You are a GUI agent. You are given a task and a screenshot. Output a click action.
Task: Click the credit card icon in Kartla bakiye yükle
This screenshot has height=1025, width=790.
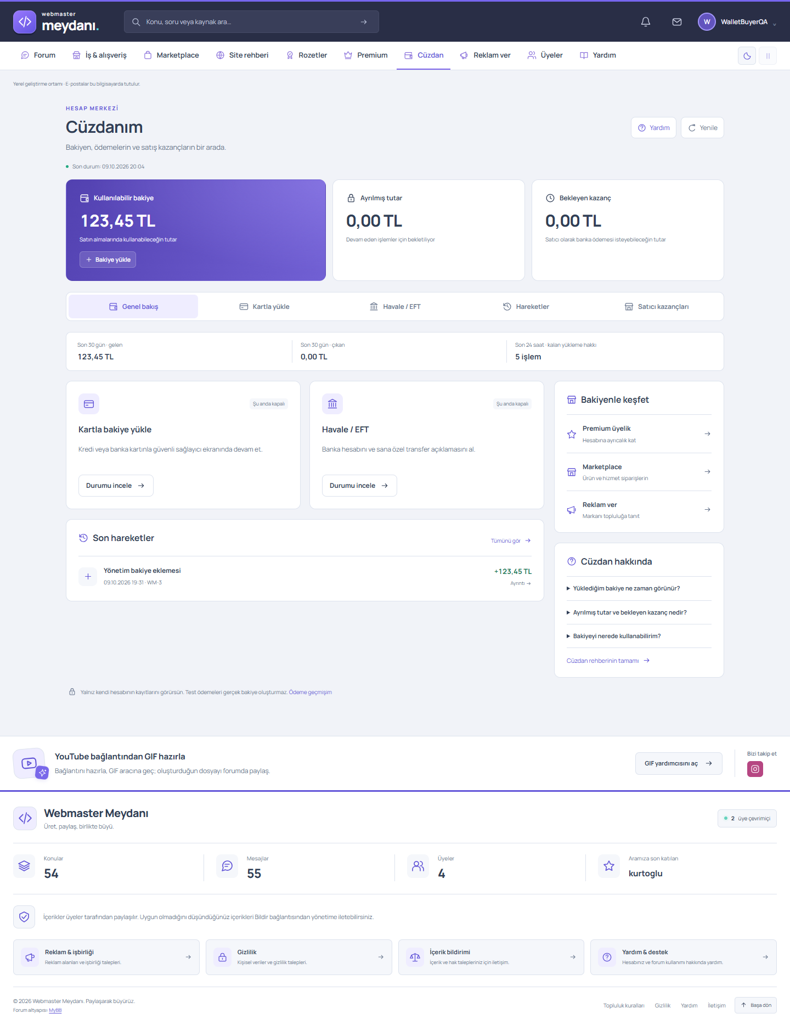[89, 404]
